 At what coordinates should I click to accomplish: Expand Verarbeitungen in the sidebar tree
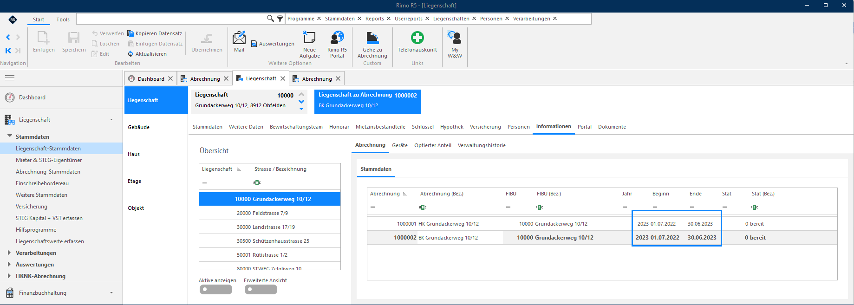click(x=9, y=253)
